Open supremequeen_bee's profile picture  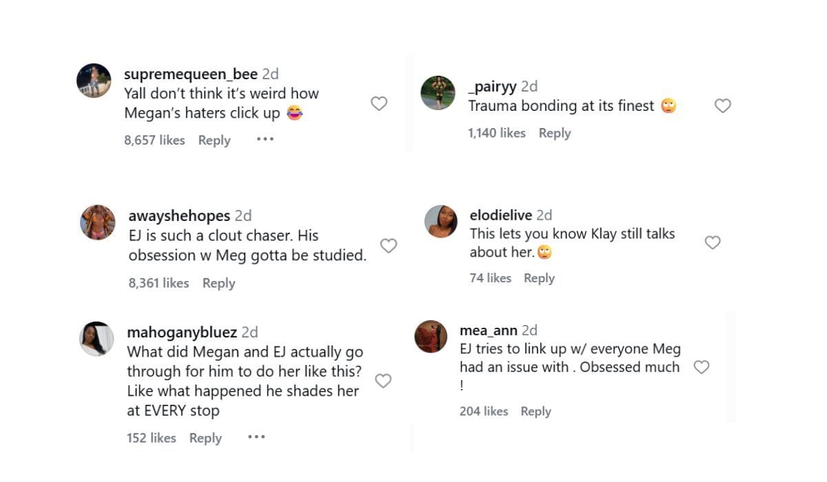94,81
